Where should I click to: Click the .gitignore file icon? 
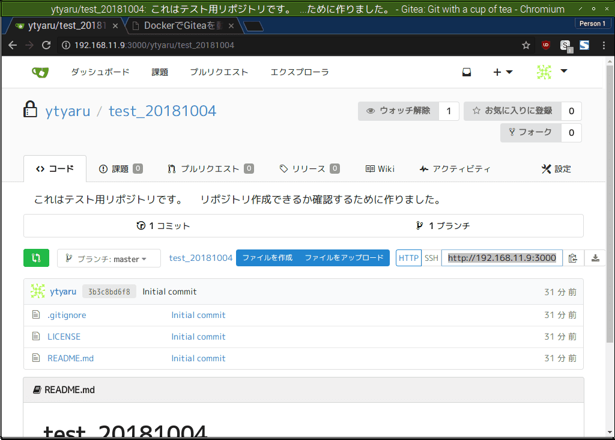click(x=35, y=314)
